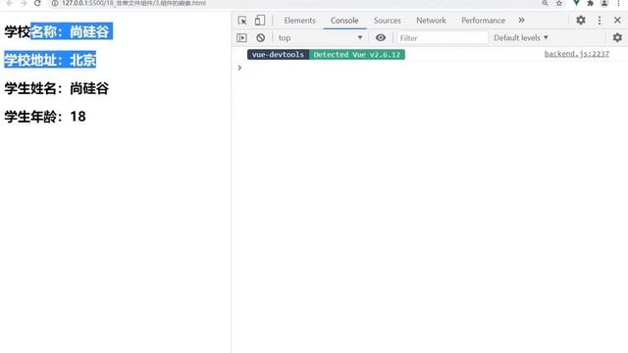Switch to the Sources tab

(387, 21)
